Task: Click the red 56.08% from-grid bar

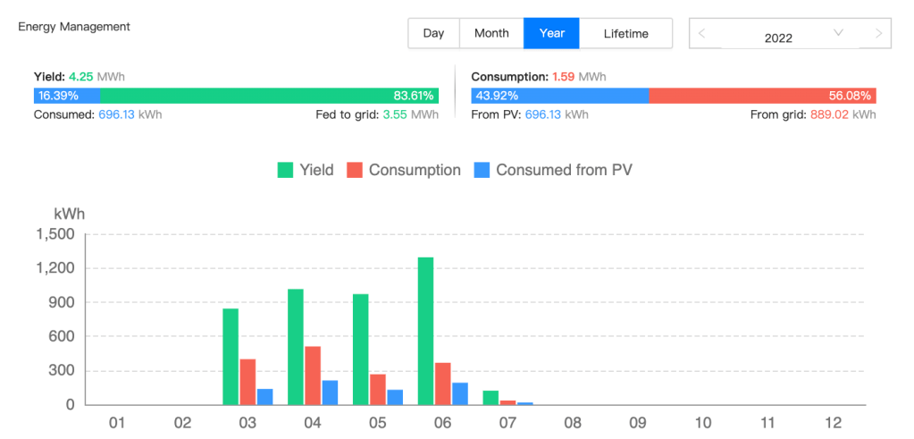Action: click(762, 96)
